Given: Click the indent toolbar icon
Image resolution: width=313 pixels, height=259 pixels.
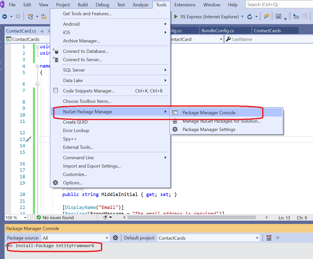Looking at the screenshot, I should (296, 17).
